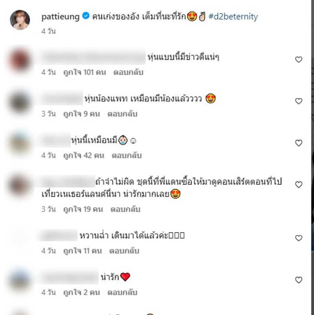Like the 'น่ารัก' red heart comment
Image resolution: width=314 pixels, height=315 pixels.
[x=299, y=280]
